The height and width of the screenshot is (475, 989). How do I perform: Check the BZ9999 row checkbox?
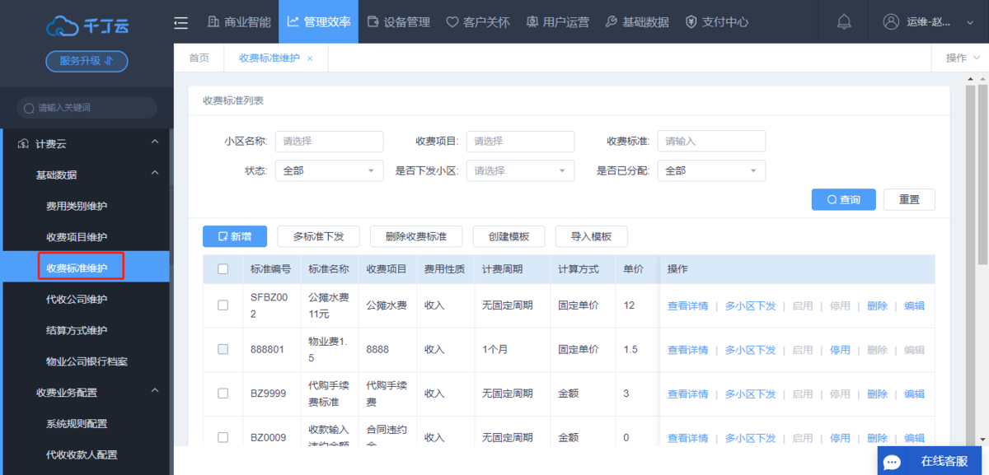tap(223, 394)
